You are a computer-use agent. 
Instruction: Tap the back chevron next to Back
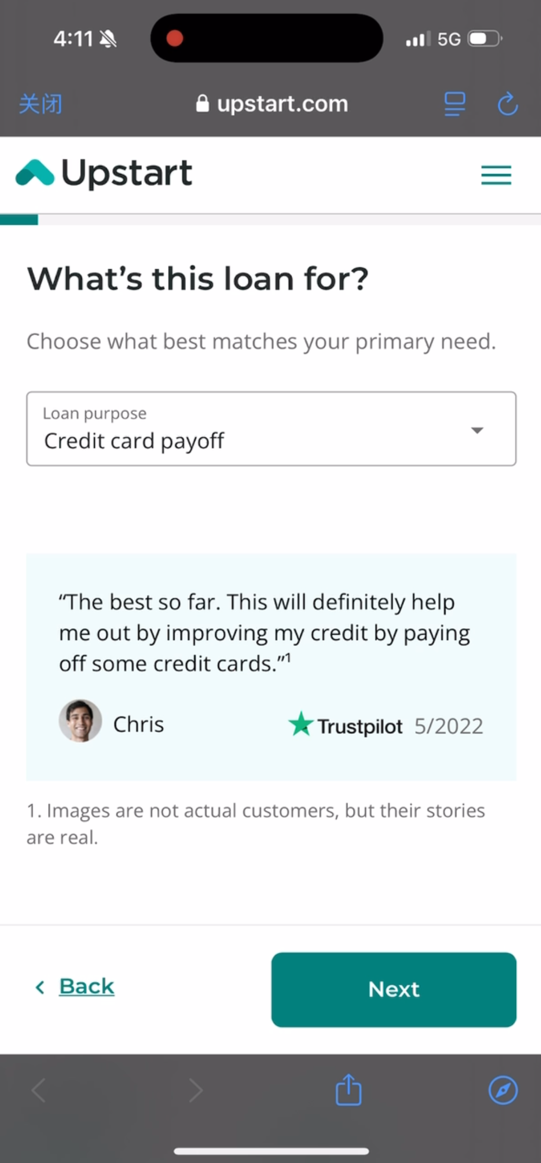coord(40,987)
